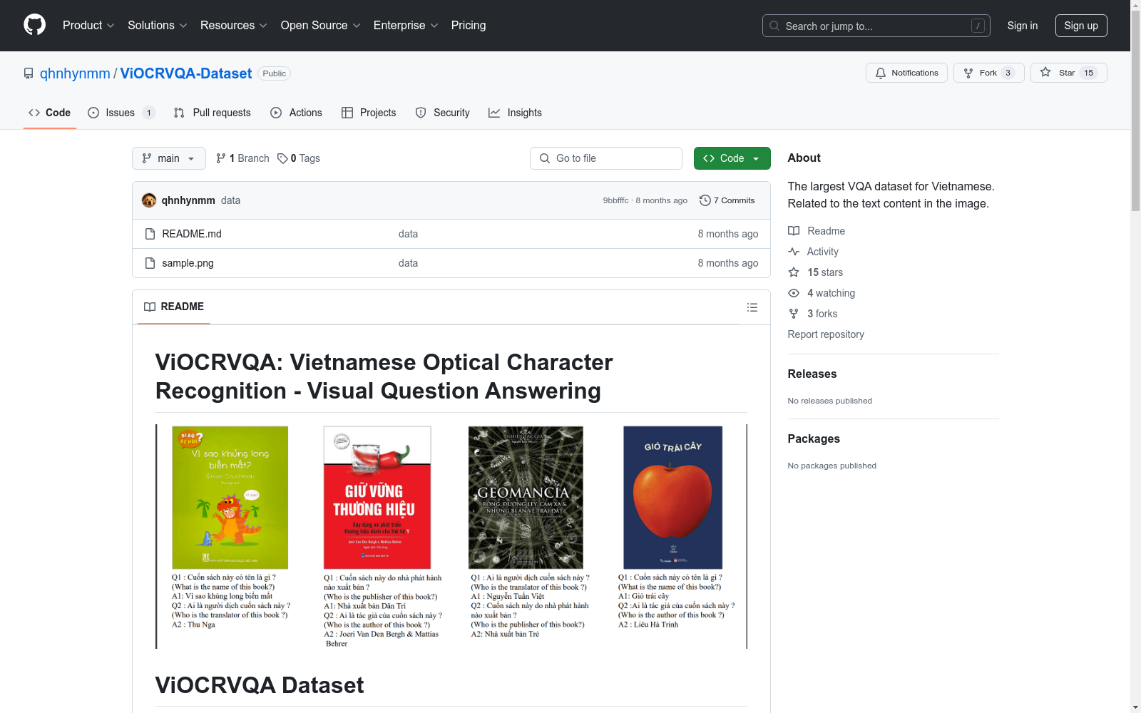Click the search magnifier in header
The image size is (1141, 713).
point(774,26)
